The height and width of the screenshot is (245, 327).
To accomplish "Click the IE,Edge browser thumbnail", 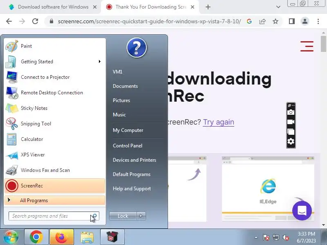I will point(268,189).
